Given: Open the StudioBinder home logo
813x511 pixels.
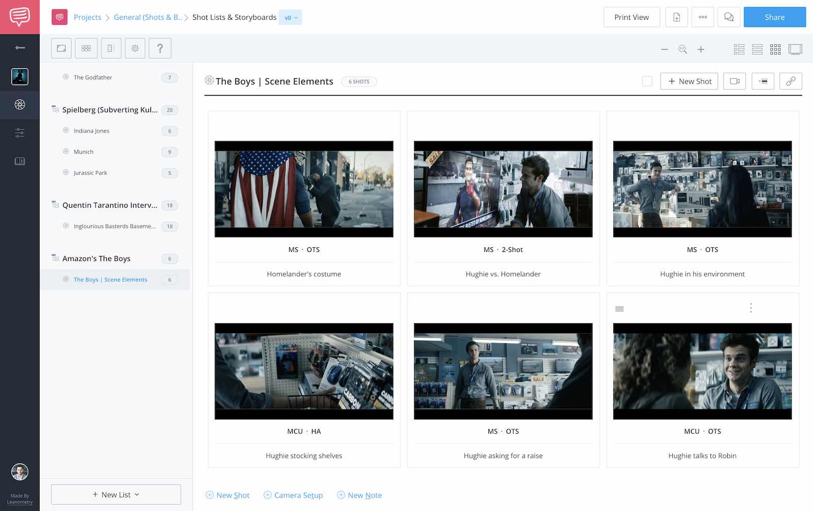Looking at the screenshot, I should 20,17.
